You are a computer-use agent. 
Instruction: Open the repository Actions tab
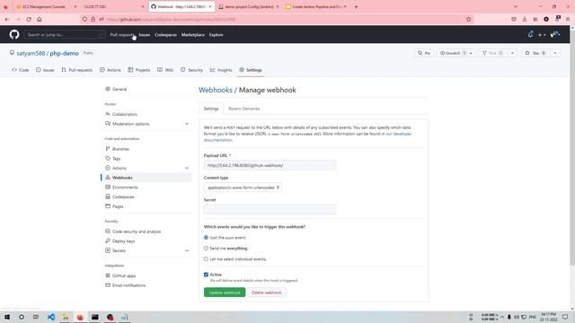(x=111, y=70)
